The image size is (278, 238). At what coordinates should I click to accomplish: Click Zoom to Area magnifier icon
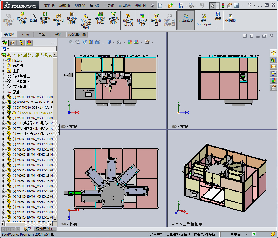77,42
